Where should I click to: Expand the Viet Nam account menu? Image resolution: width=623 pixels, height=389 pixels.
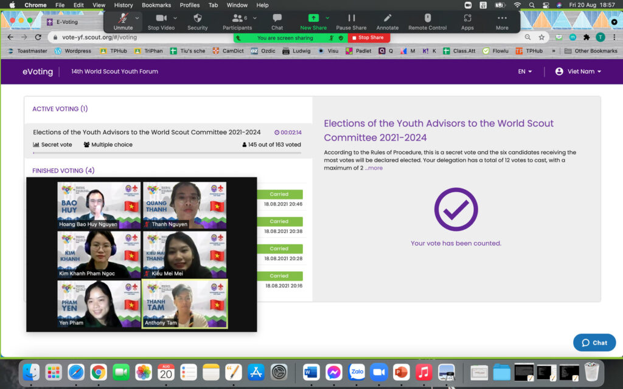pos(578,72)
